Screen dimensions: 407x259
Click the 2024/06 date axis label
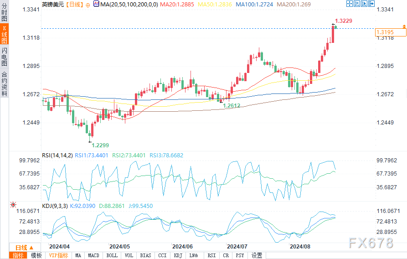pyautogui.click(x=182, y=247)
